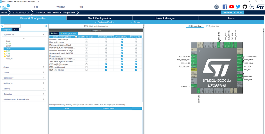Open the File menu
Viewport: 265px width, 134px height.
36,7
